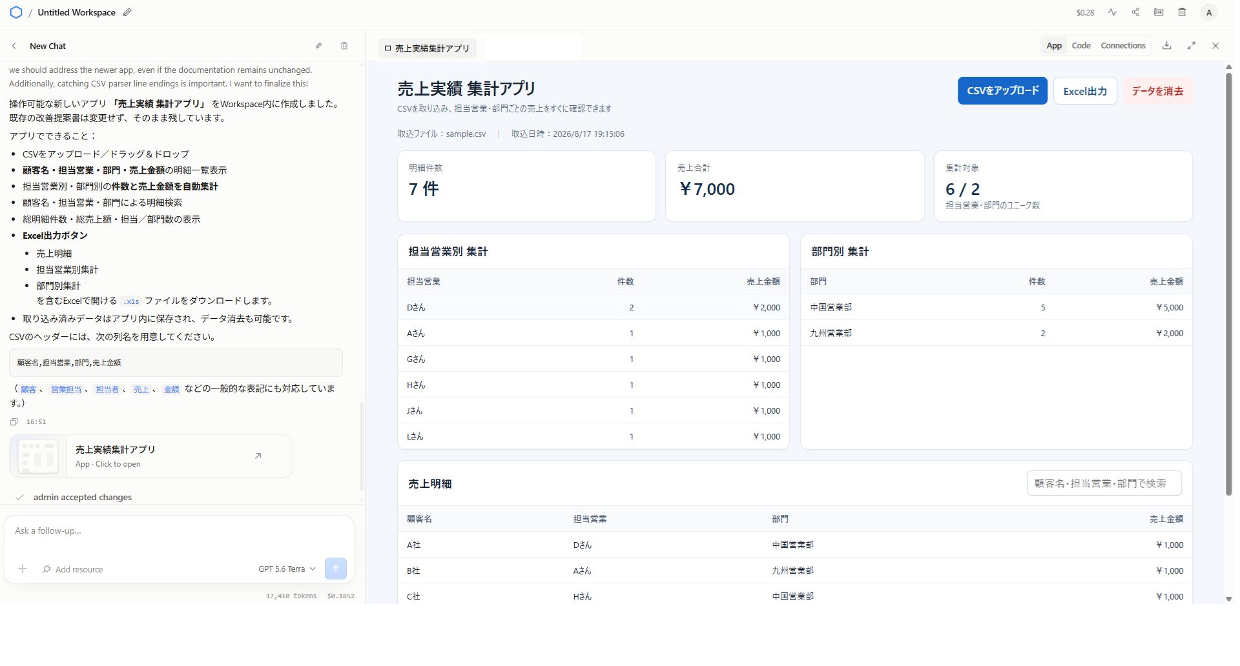This screenshot has width=1240, height=666.
Task: Click the Excel出力 button
Action: [1085, 91]
